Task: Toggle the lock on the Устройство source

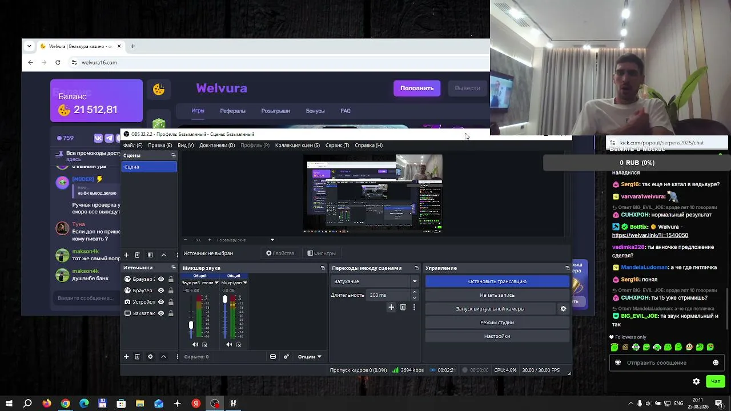Action: pos(171,302)
